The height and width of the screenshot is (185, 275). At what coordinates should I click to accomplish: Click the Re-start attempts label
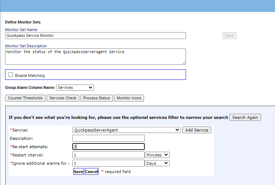[x=29, y=147]
